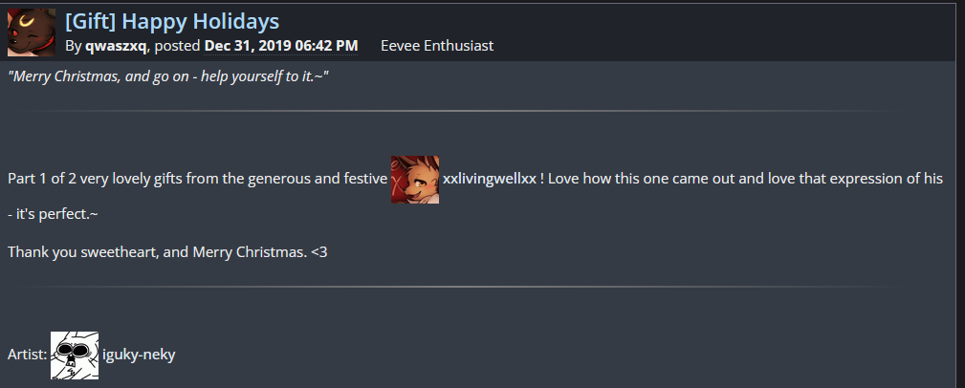Click the word "By" before qwaszxq
This screenshot has width=965, height=388.
74,46
